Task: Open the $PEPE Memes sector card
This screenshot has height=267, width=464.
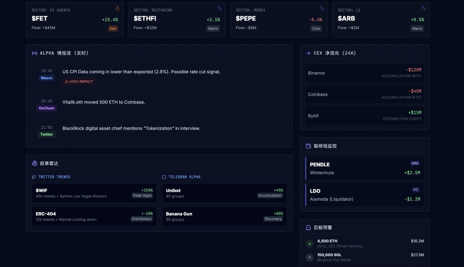Action: 279,20
